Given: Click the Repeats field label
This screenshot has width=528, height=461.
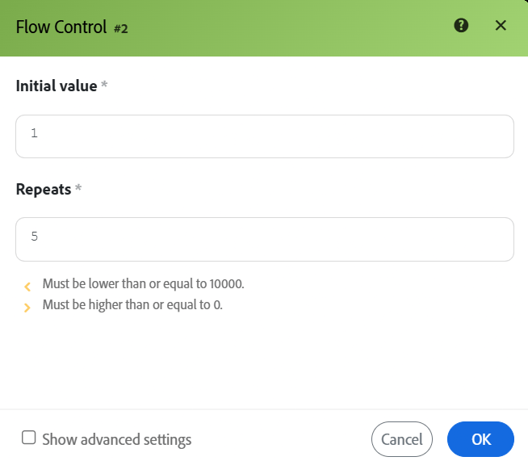Looking at the screenshot, I should coord(44,189).
